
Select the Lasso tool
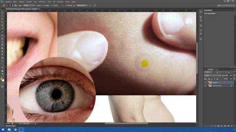click(2, 19)
